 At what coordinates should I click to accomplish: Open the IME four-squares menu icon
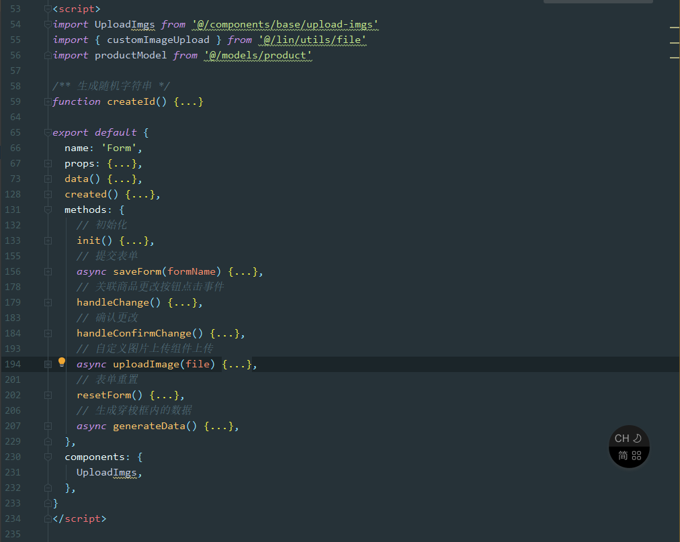tap(636, 456)
